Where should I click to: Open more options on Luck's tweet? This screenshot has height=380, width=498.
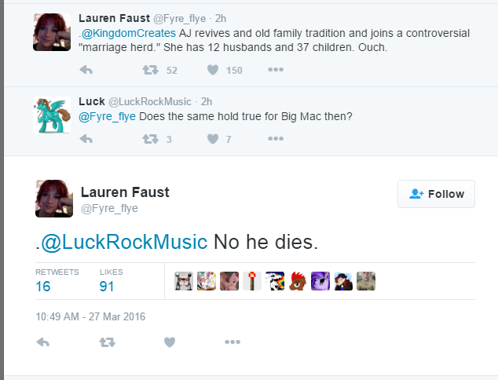point(275,139)
